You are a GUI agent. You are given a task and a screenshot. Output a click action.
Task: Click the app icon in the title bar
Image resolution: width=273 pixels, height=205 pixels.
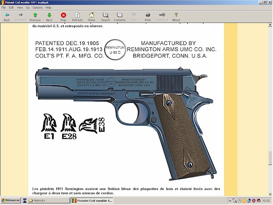[x=2, y=2]
